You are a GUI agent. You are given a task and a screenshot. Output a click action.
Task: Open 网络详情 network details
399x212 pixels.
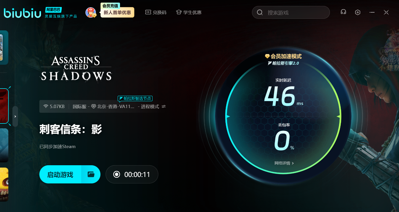point(284,163)
